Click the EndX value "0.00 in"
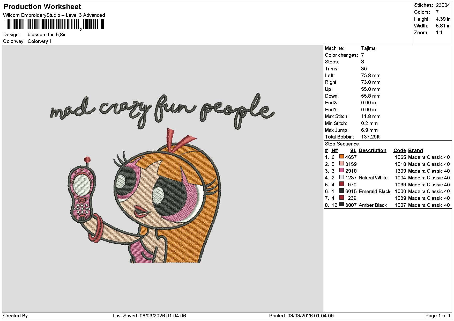This screenshot has height=321, width=454. coord(368,103)
